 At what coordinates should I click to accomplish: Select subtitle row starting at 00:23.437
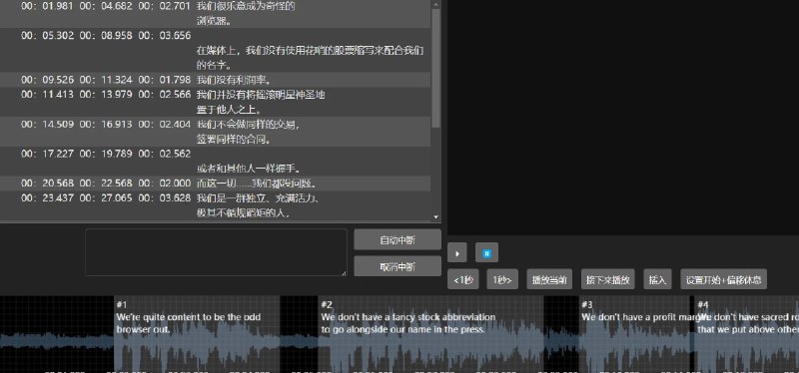pos(215,205)
